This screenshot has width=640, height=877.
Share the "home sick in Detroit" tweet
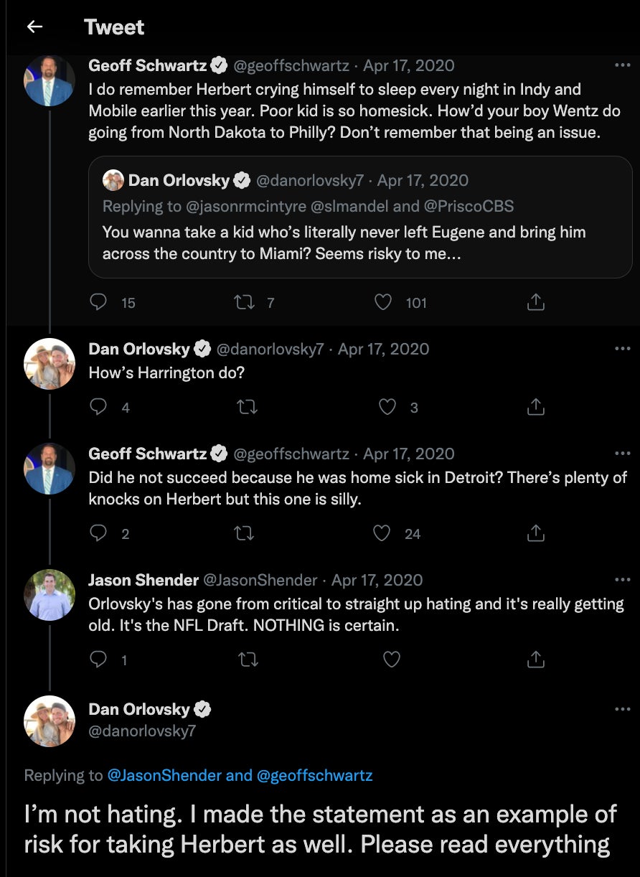535,533
